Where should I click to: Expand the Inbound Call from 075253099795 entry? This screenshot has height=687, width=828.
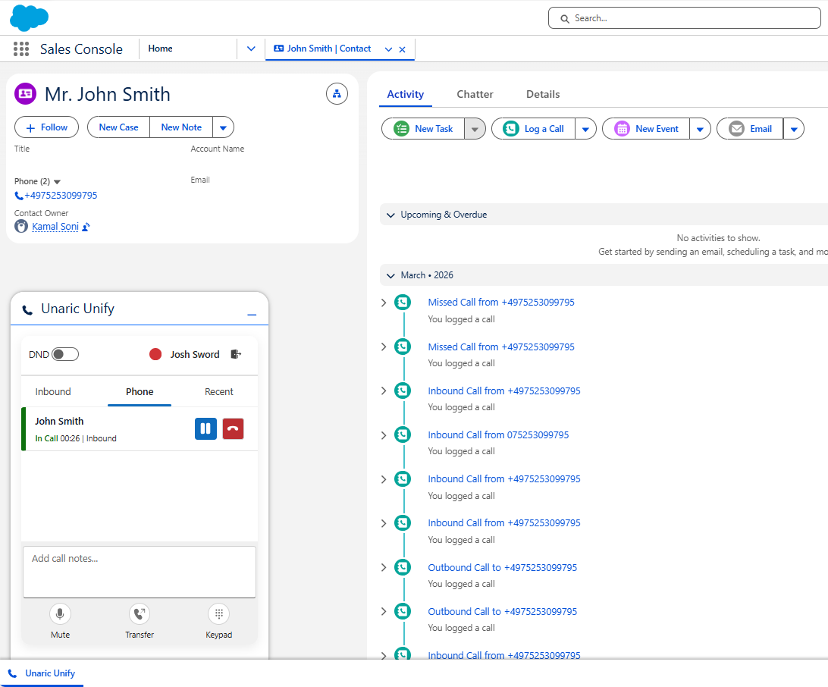[x=384, y=435]
